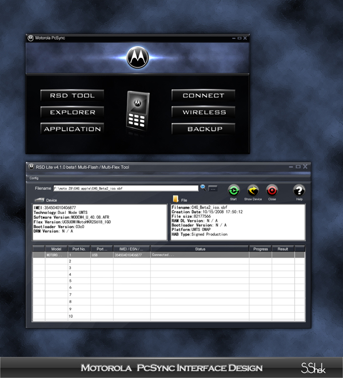
Task: Open the RSD TOOL module
Action: pyautogui.click(x=72, y=96)
